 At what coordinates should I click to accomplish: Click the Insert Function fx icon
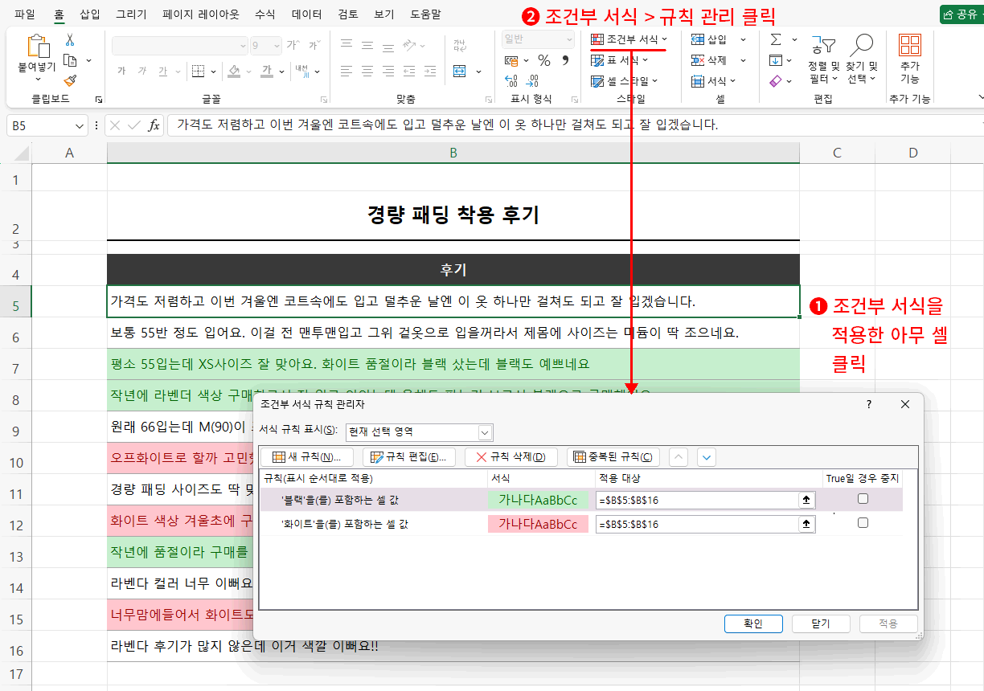click(154, 125)
